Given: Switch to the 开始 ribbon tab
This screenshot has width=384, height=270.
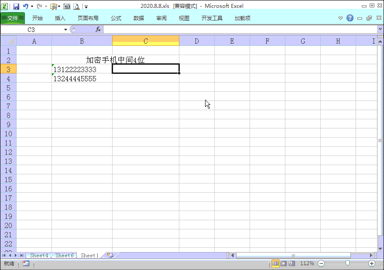Looking at the screenshot, I should click(38, 18).
